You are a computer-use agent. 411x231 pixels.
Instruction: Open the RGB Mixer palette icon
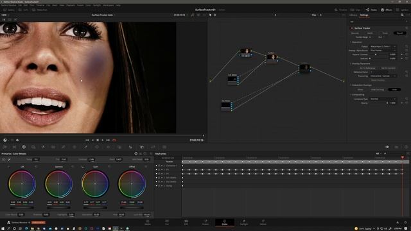tap(43, 147)
